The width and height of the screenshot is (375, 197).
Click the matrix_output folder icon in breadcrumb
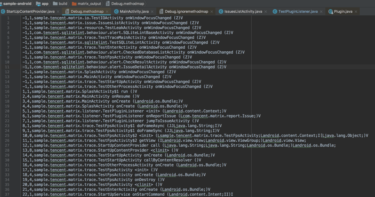pyautogui.click(x=74, y=4)
